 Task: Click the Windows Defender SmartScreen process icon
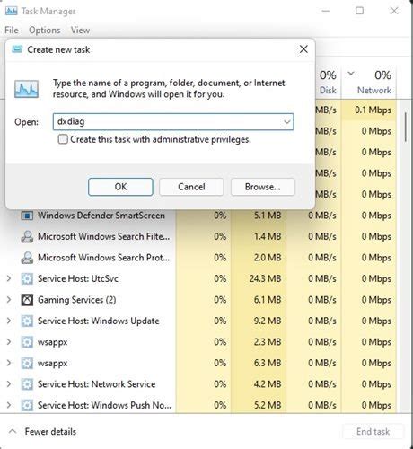click(27, 216)
